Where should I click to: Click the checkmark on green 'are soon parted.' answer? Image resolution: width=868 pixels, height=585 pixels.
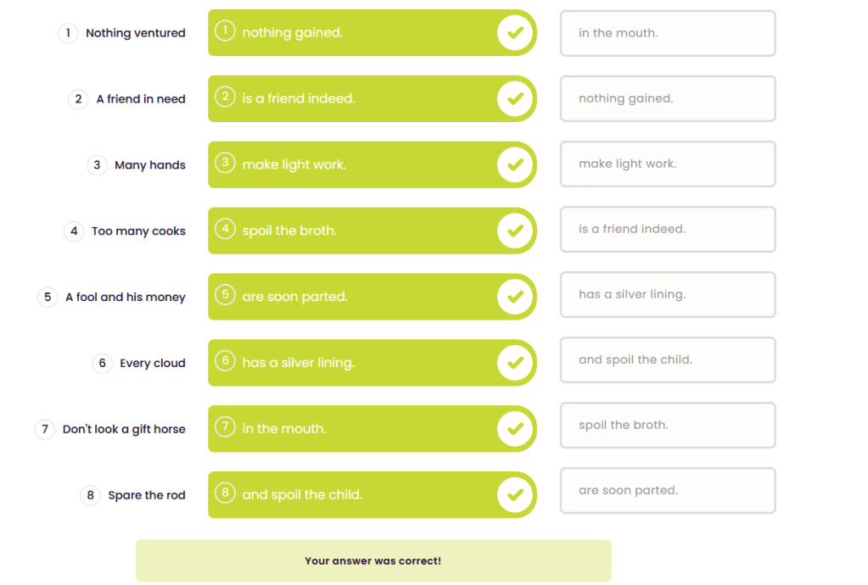point(514,297)
